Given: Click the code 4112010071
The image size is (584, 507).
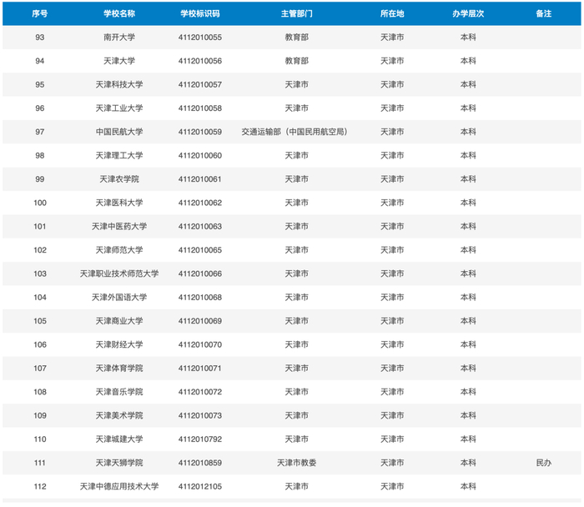Looking at the screenshot, I should coord(200,368).
